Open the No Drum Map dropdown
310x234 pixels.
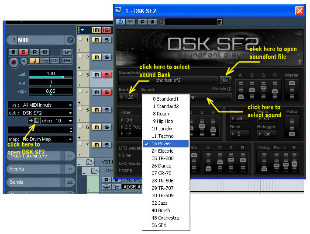[x=40, y=139]
